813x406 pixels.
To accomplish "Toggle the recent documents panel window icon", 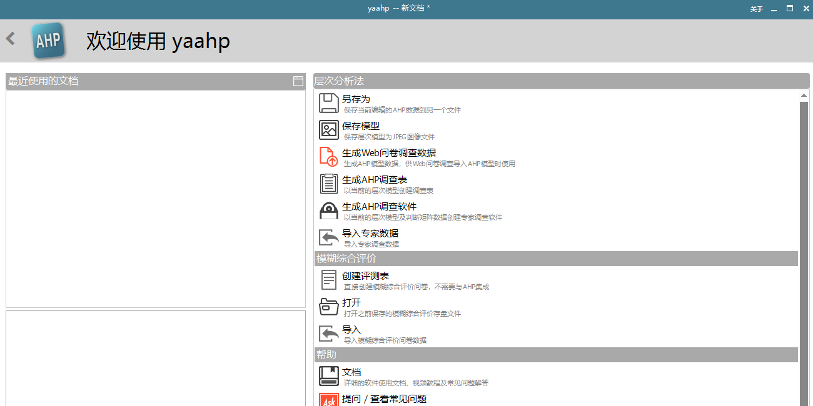I will tap(298, 81).
